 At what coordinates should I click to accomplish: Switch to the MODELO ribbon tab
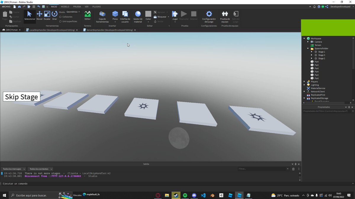pyautogui.click(x=65, y=6)
